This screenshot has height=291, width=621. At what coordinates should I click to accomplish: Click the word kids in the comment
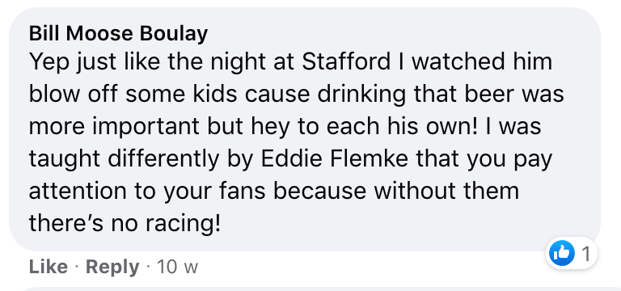point(216,95)
